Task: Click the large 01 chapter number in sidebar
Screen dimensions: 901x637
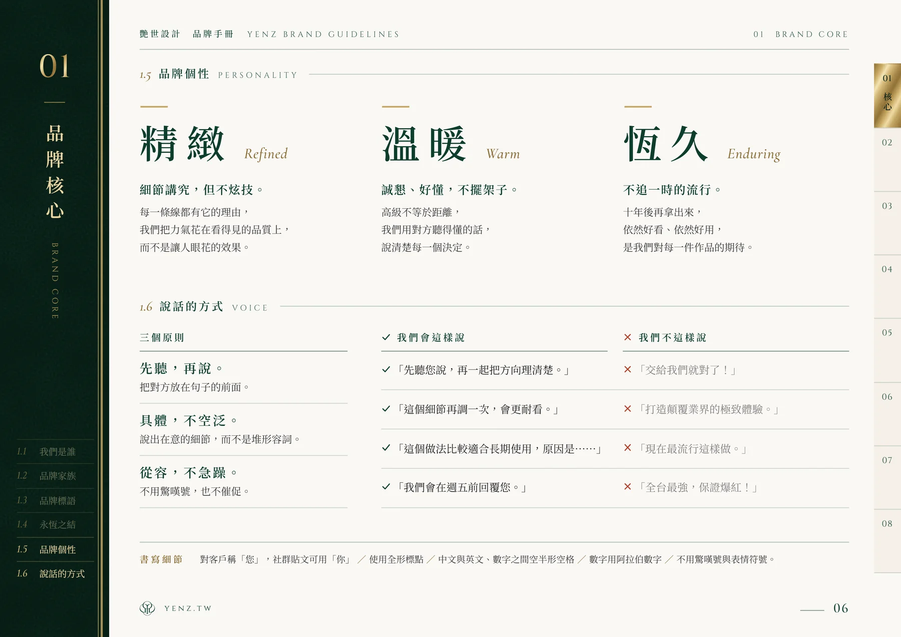Action: point(54,66)
